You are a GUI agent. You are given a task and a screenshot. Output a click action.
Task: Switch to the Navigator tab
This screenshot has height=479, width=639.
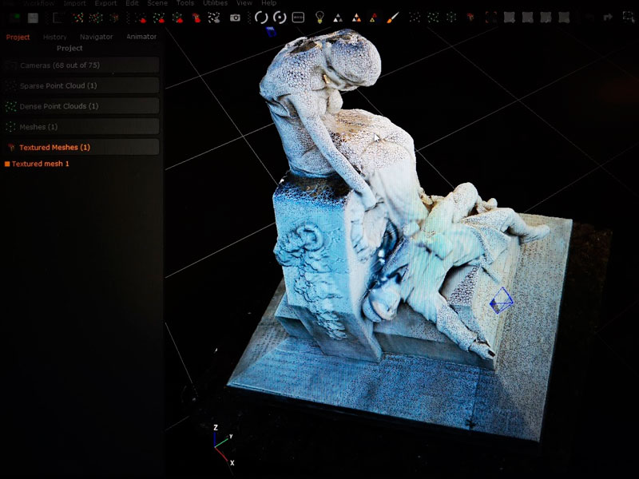[x=97, y=37]
